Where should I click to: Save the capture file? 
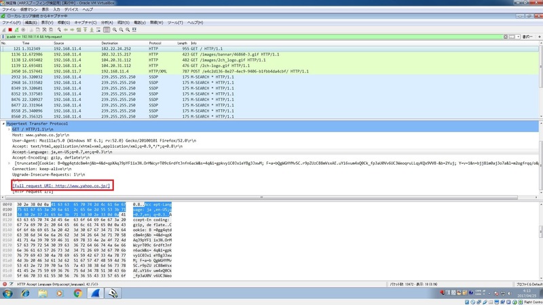[x=38, y=30]
